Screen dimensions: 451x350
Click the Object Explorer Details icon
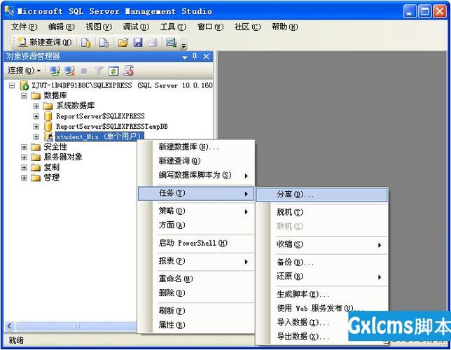129,71
